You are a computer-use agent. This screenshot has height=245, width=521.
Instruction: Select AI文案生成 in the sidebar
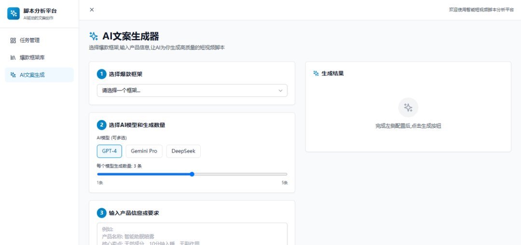coord(39,75)
